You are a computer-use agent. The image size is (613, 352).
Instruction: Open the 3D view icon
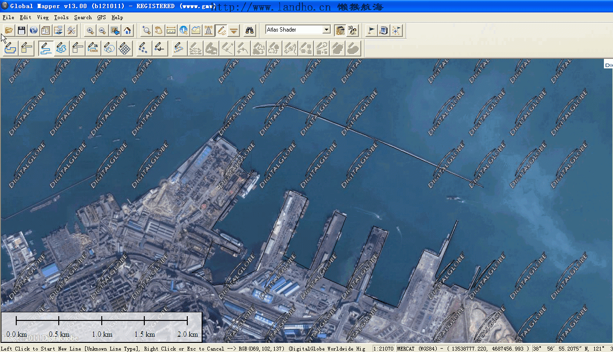click(x=352, y=31)
